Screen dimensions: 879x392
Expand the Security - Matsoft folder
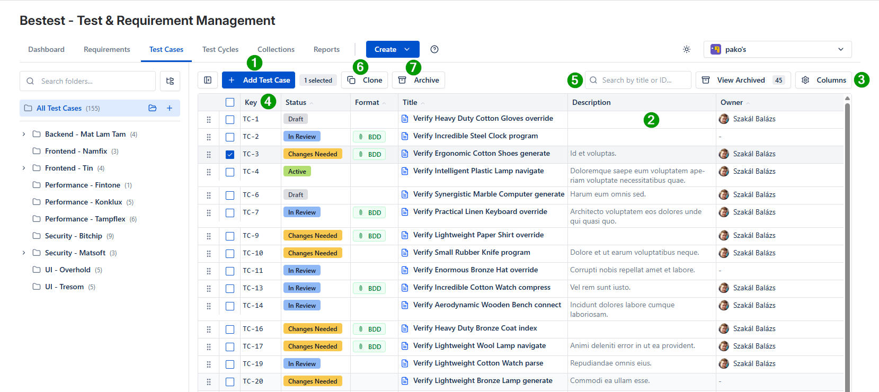point(24,253)
